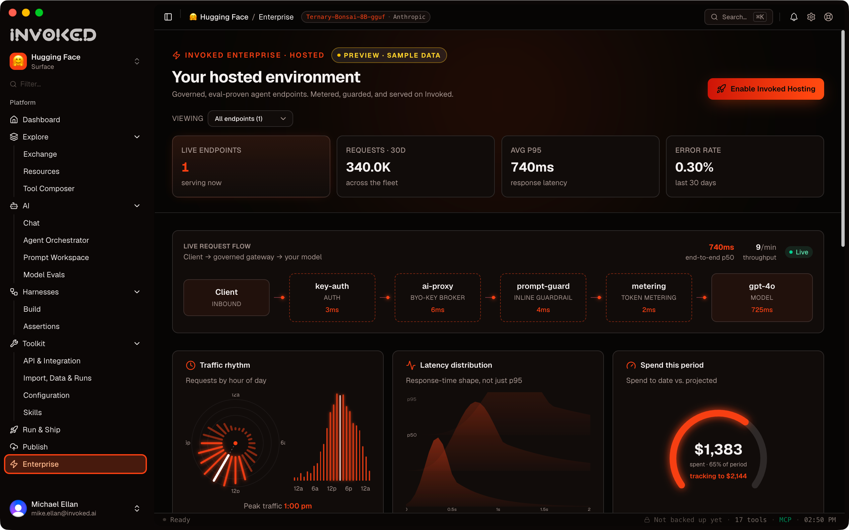849x530 pixels.
Task: Click the key-auth flow node
Action: pyautogui.click(x=332, y=297)
